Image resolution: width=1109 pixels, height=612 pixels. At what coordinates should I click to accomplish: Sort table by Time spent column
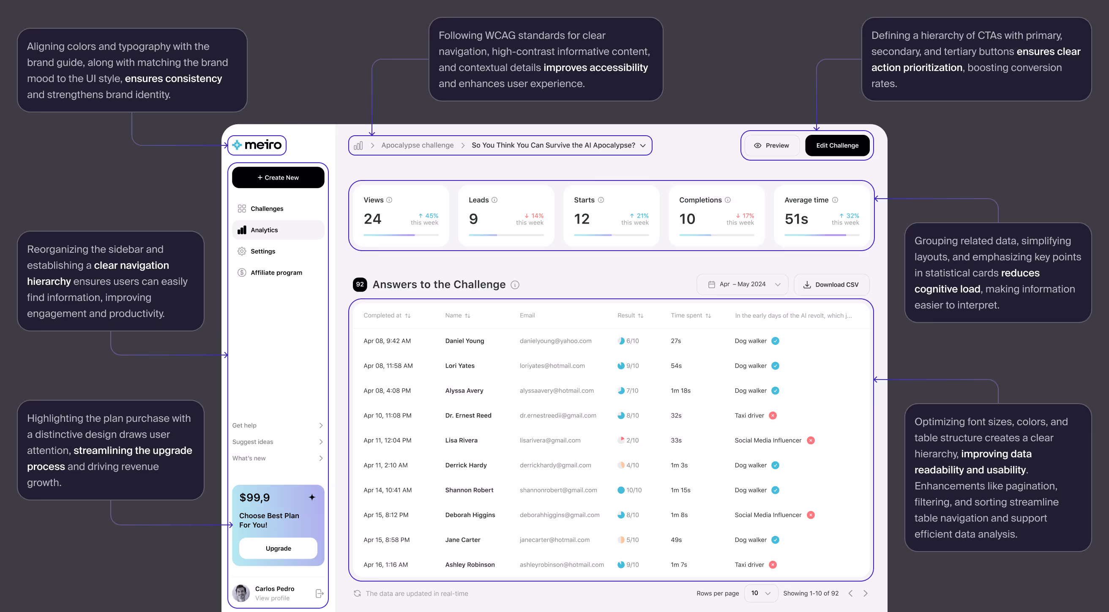691,315
